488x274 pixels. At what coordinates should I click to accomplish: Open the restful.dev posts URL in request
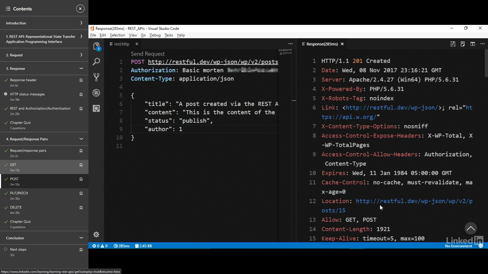pos(213,62)
